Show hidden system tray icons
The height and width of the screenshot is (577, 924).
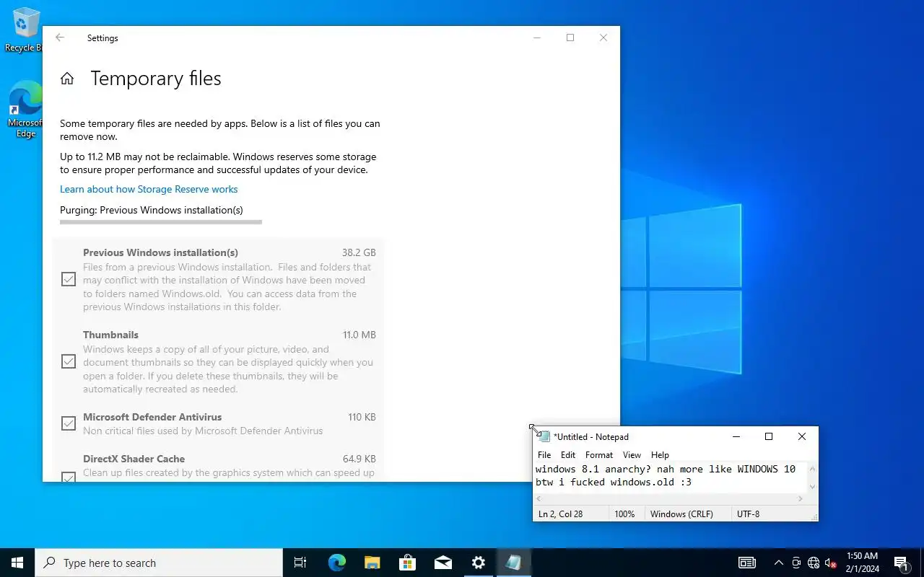778,563
